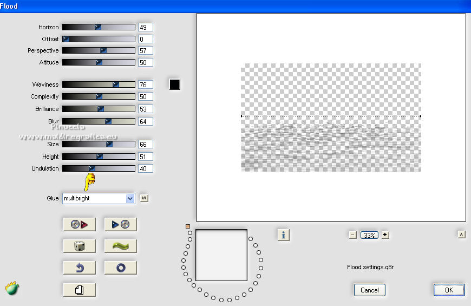Viewport: 471px width, 306px height.
Task: Click the Perspective value field showing 57
Action: (146, 50)
